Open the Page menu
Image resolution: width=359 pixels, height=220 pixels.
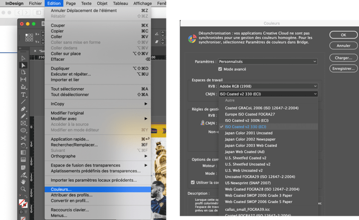71,3
